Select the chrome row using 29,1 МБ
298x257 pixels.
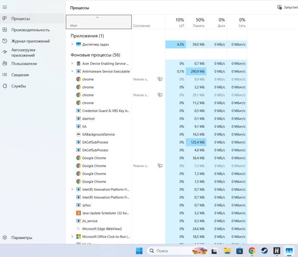pos(156,95)
